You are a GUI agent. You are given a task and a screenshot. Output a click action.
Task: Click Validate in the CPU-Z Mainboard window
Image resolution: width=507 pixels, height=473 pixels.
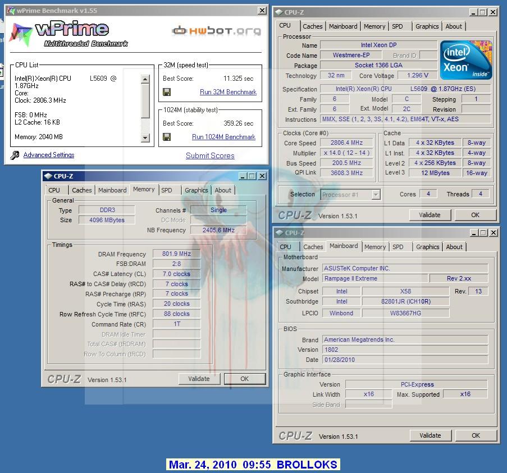point(430,435)
